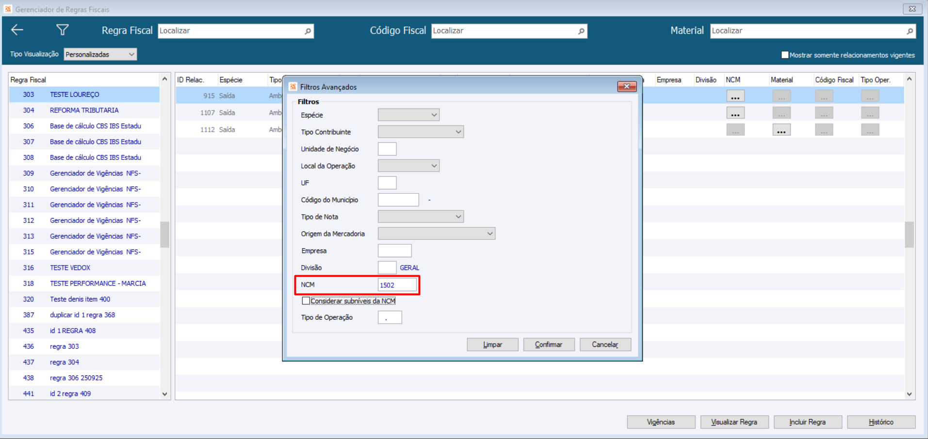Image resolution: width=928 pixels, height=439 pixels.
Task: Check Considerar subníveis da NCM
Action: coord(306,301)
